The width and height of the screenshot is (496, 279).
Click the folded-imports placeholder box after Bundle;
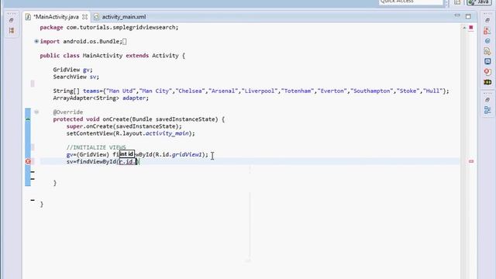(x=124, y=41)
